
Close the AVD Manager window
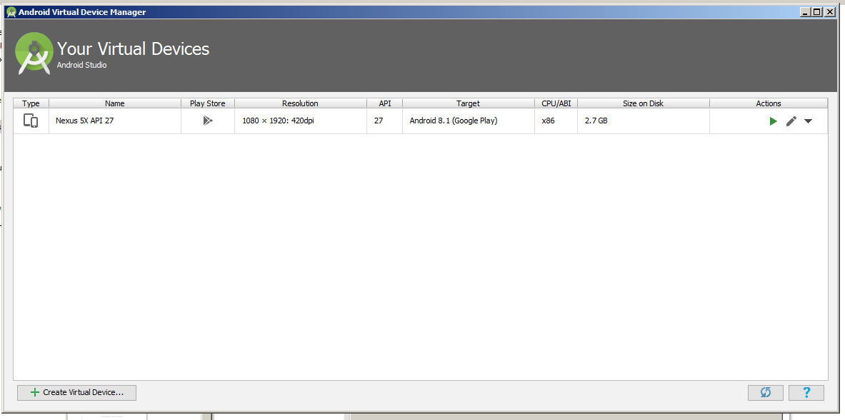(829, 12)
